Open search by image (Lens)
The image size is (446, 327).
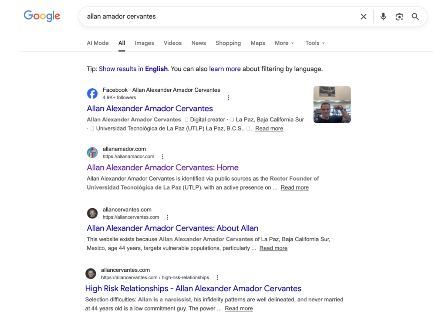point(399,17)
